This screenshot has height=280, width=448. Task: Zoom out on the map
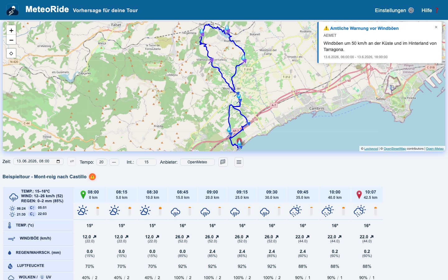point(11,40)
